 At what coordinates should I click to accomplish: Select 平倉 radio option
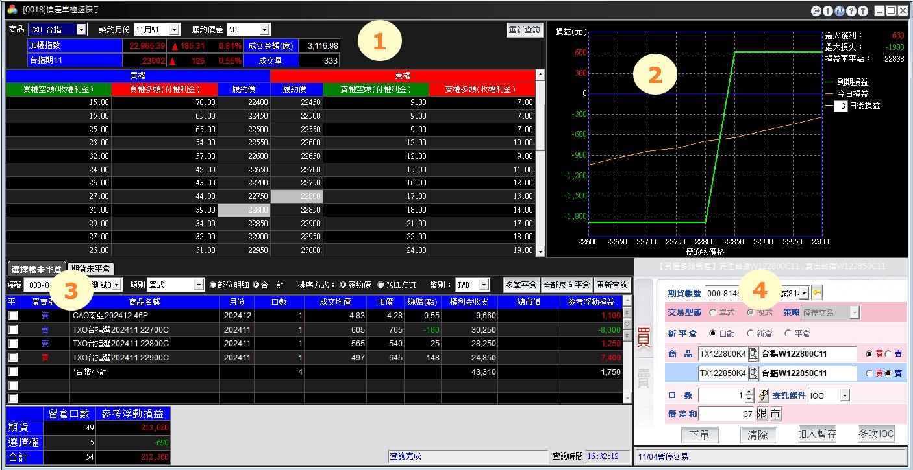788,333
